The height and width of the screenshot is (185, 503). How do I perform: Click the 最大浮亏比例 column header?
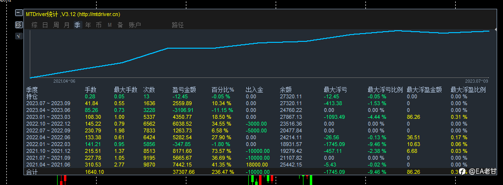point(385,90)
